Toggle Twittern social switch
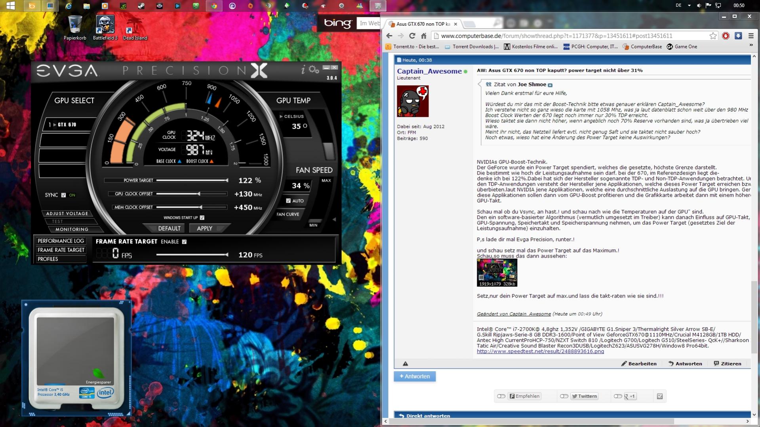Screen dimensions: 760x427 coord(564,396)
